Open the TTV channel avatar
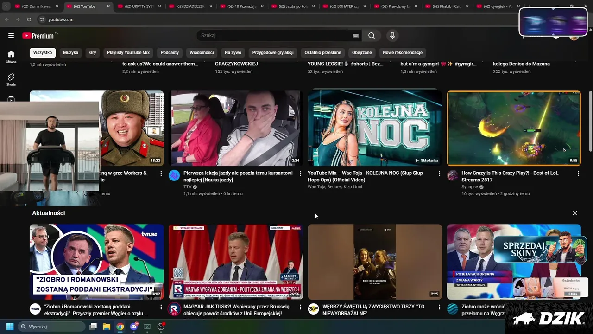The image size is (593, 334). [174, 175]
